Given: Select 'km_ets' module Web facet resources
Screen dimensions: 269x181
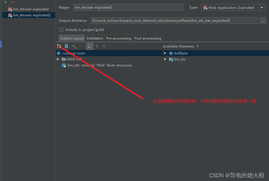Looking at the screenshot, I should coord(109,65).
